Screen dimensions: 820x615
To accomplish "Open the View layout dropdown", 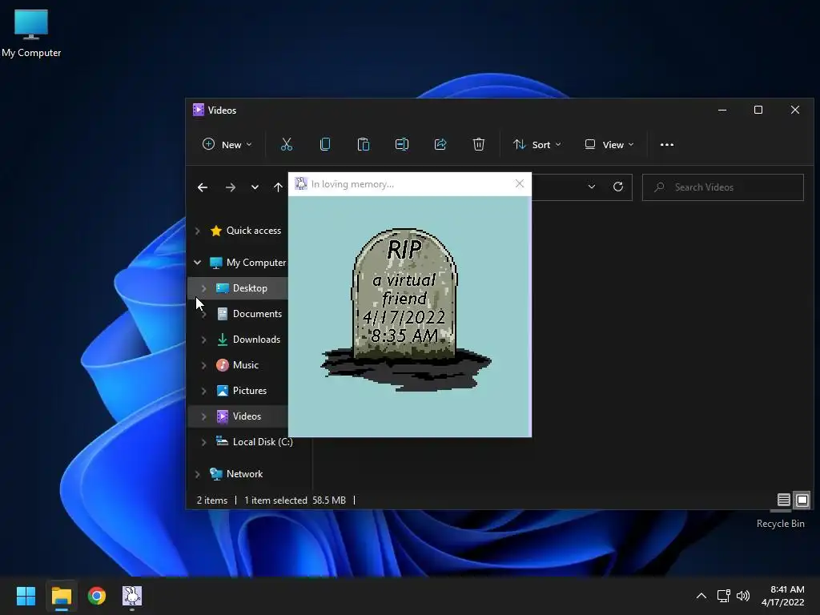I will (609, 144).
